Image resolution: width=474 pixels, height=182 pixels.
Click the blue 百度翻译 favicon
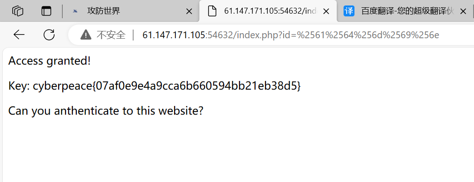[x=349, y=11]
